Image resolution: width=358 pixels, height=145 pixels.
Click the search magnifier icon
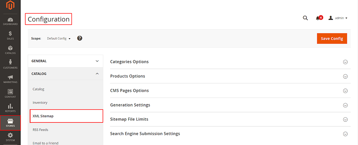(x=305, y=18)
